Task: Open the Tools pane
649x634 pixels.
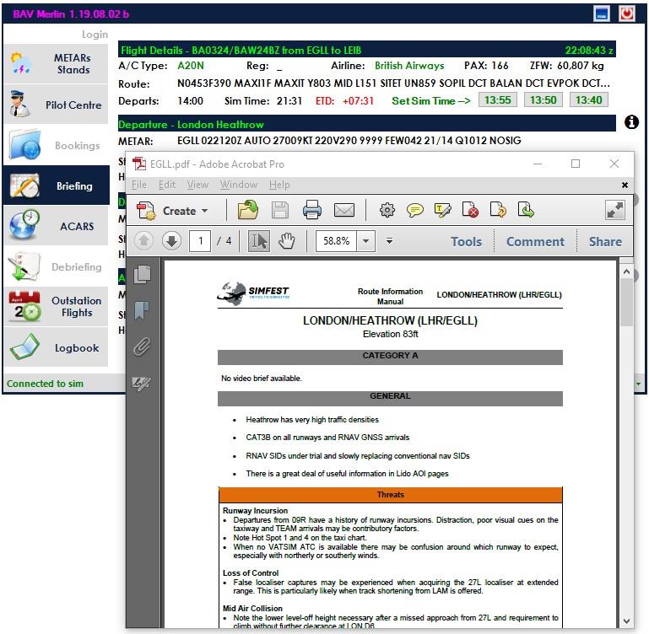Action: pyautogui.click(x=466, y=241)
